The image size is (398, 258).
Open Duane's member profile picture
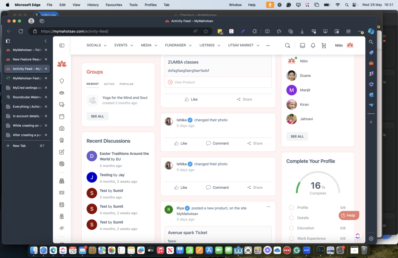click(x=291, y=75)
